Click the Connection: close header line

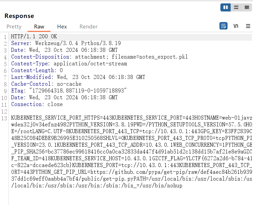coord(37,104)
